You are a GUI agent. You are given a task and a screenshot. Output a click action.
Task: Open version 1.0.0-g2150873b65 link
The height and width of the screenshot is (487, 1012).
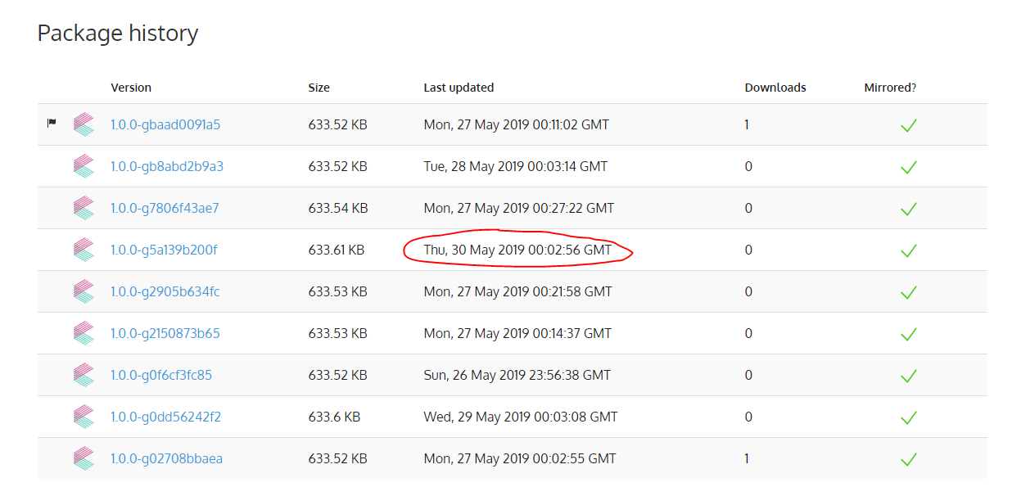point(165,334)
